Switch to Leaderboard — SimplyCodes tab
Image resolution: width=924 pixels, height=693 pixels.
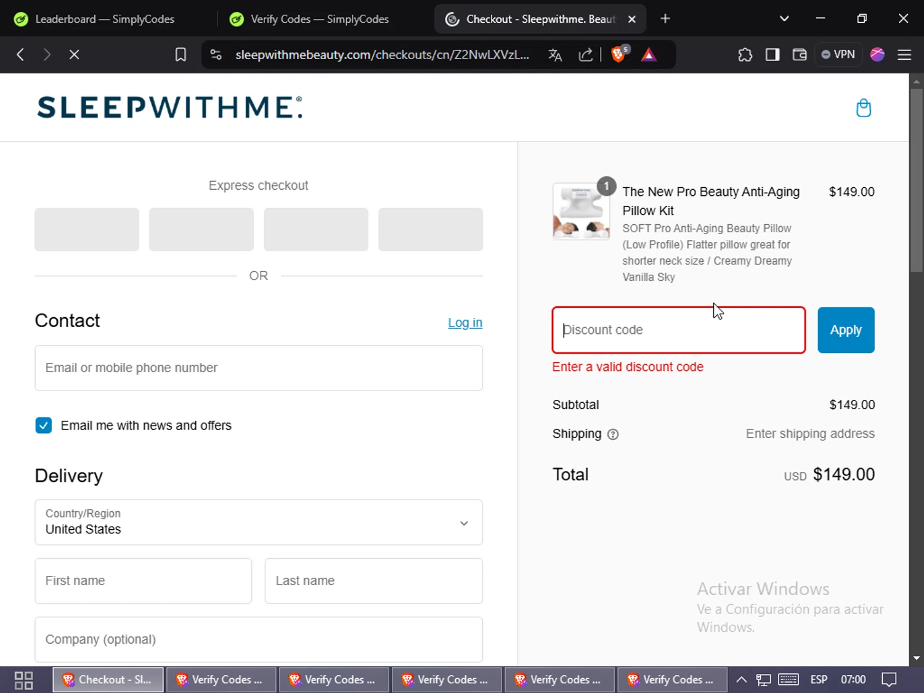[x=105, y=19]
